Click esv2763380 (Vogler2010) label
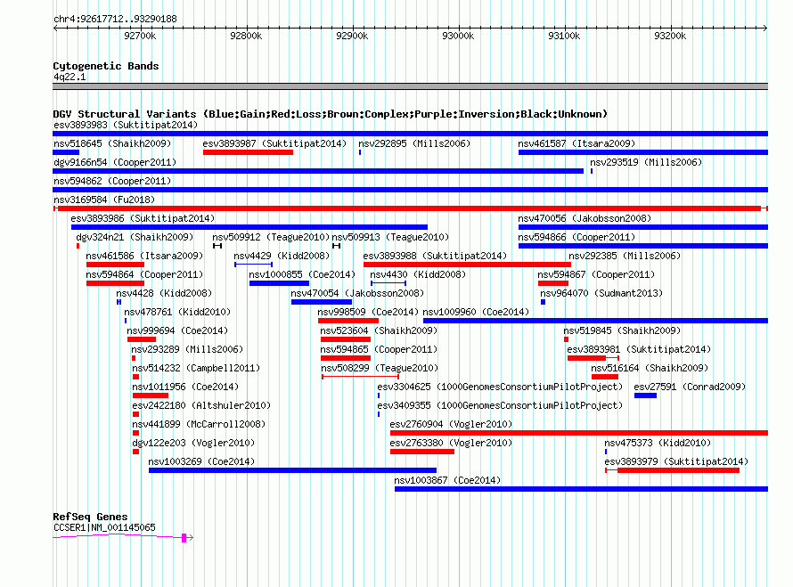 451,443
